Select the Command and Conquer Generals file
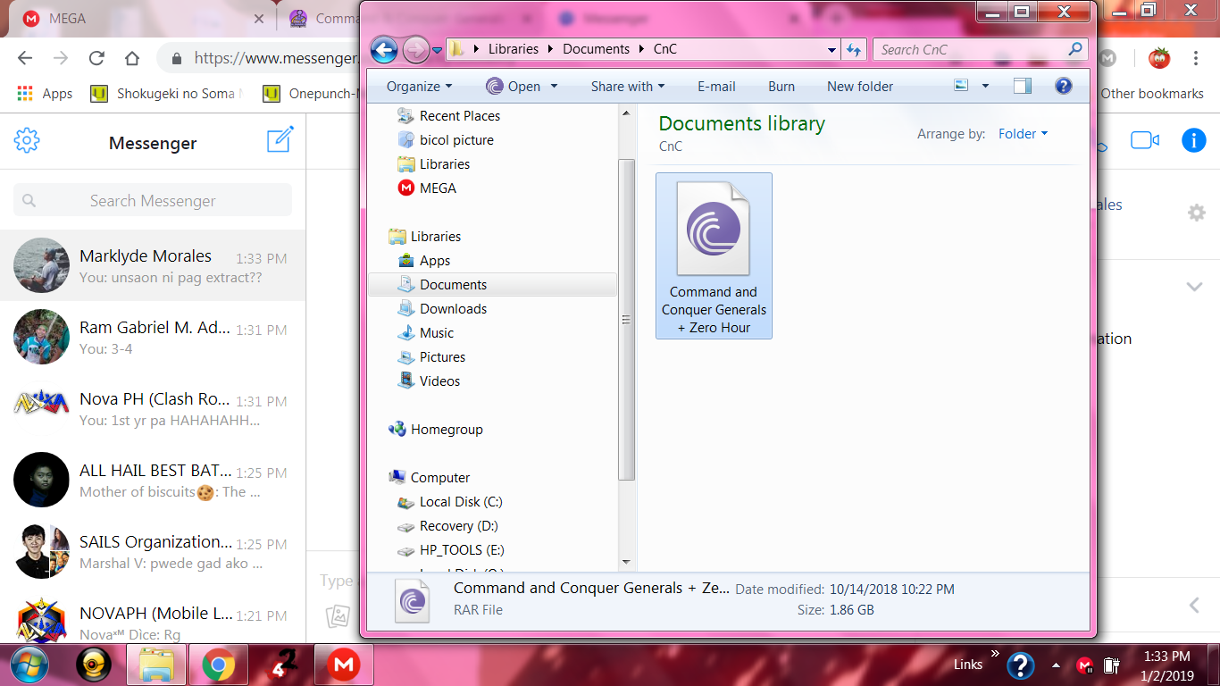The width and height of the screenshot is (1220, 686). coord(714,256)
